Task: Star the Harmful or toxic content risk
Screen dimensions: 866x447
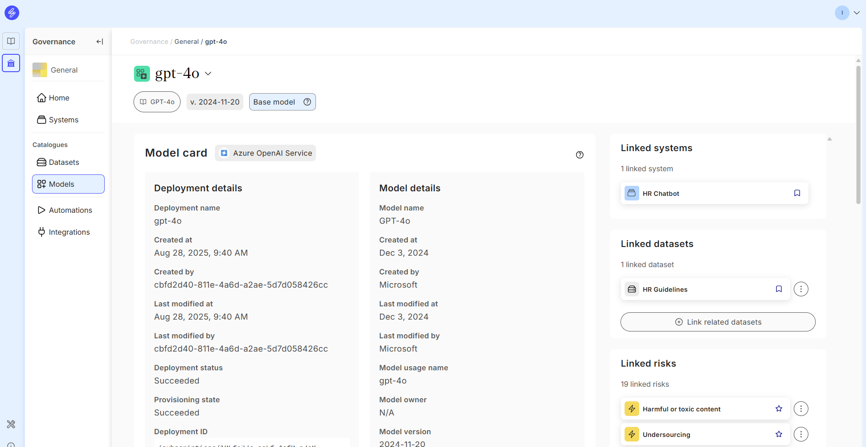Action: (779, 409)
